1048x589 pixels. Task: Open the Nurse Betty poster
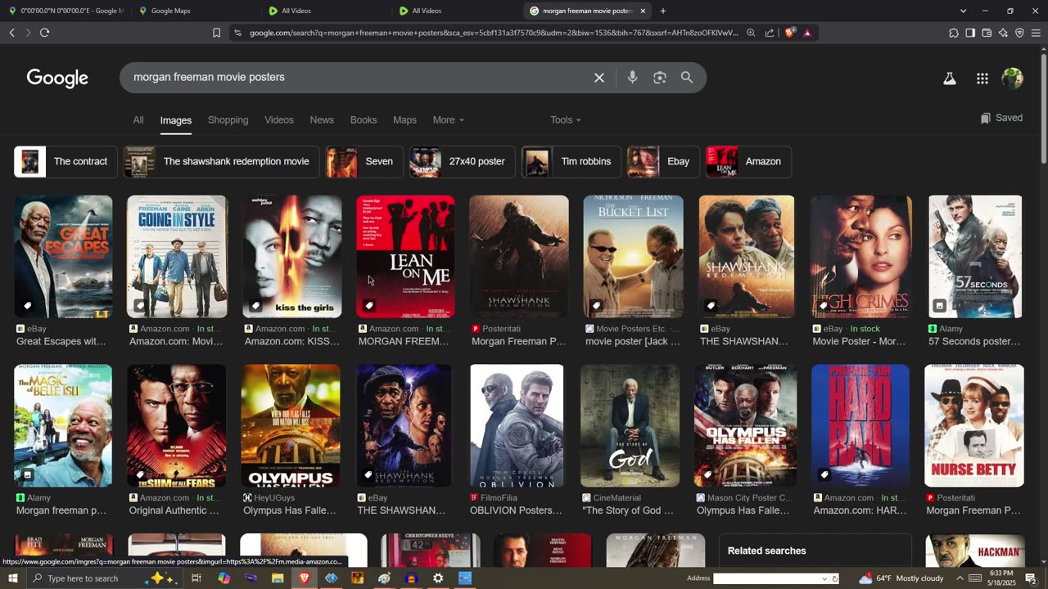974,425
